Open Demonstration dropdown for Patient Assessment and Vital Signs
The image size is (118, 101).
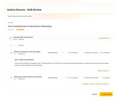(56, 53)
